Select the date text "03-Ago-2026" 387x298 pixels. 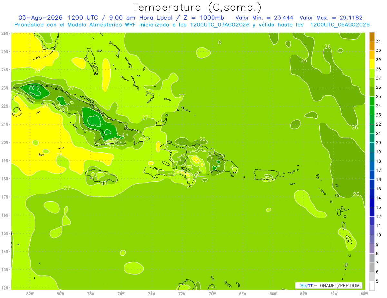coord(41,17)
